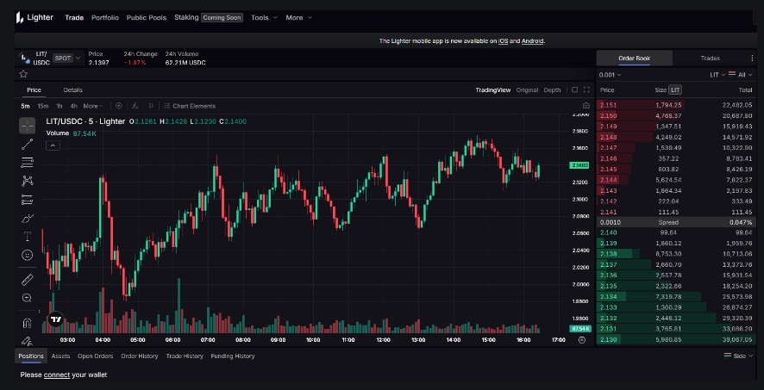Switch chart view to Original
The width and height of the screenshot is (764, 390).
click(x=527, y=90)
